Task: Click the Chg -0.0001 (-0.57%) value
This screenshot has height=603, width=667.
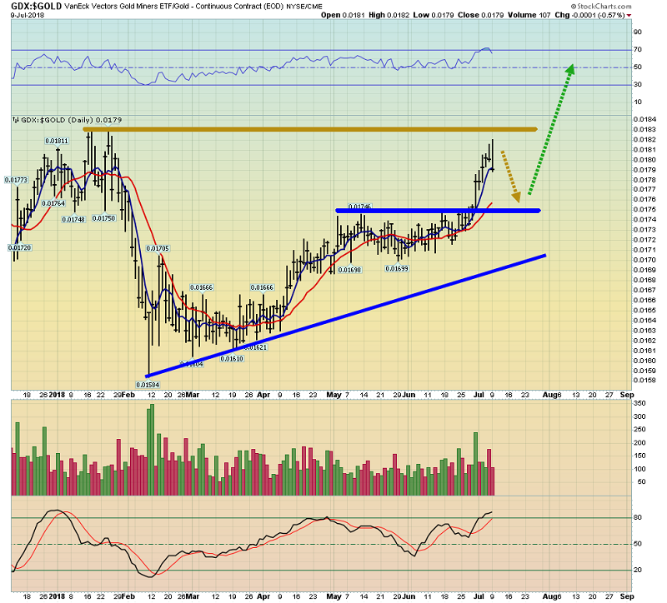Action: [589, 15]
